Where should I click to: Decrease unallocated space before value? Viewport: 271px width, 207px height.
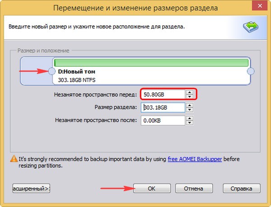point(190,97)
